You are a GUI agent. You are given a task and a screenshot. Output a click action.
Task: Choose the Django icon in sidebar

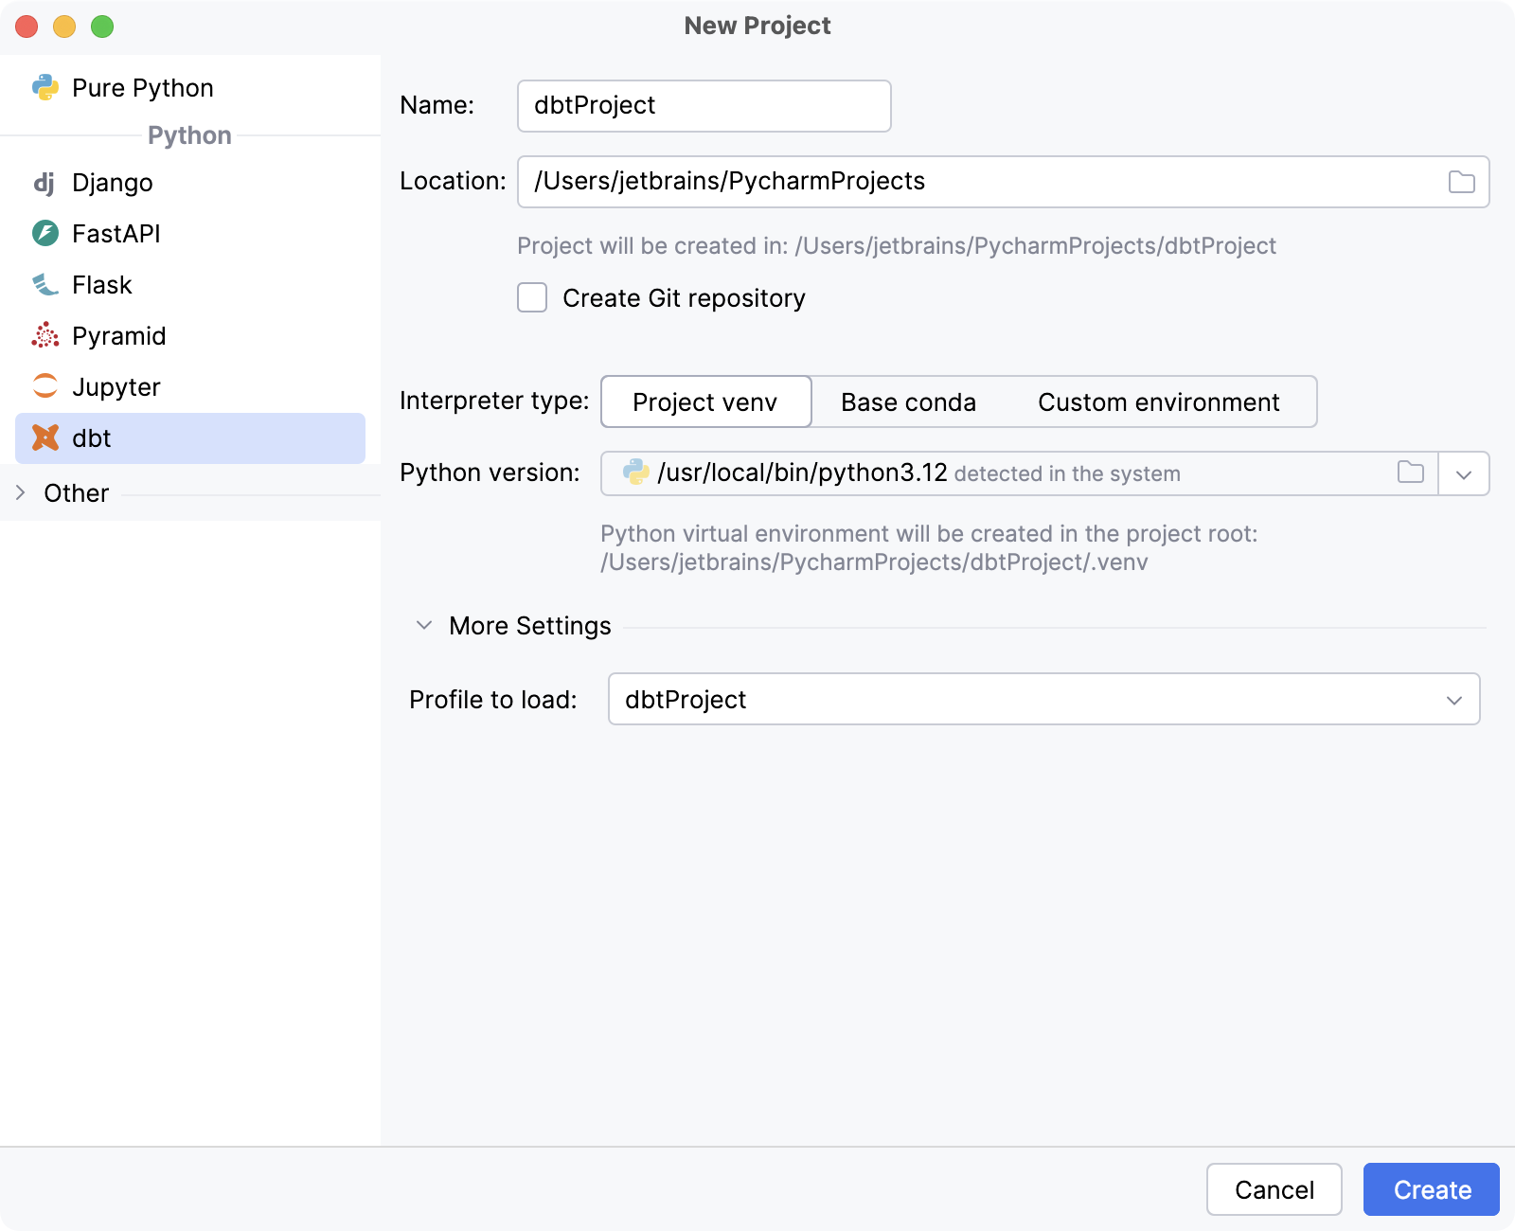point(45,183)
